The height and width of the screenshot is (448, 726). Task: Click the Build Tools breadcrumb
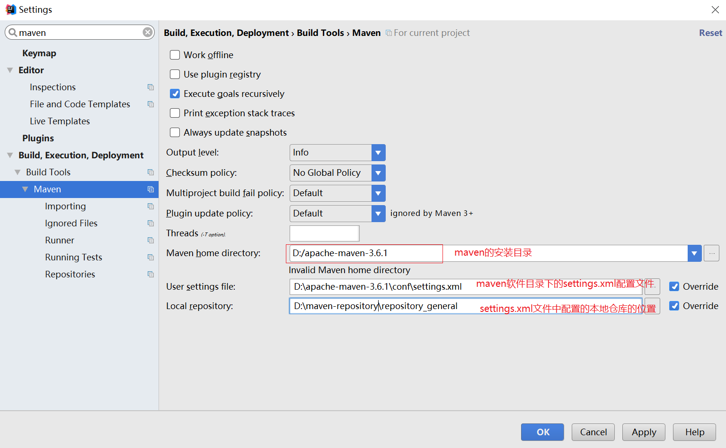point(320,33)
